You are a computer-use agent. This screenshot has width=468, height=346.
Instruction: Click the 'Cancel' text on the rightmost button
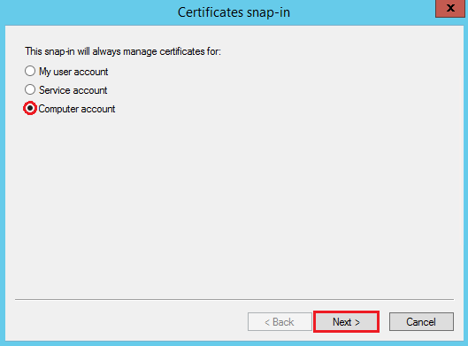(x=421, y=322)
